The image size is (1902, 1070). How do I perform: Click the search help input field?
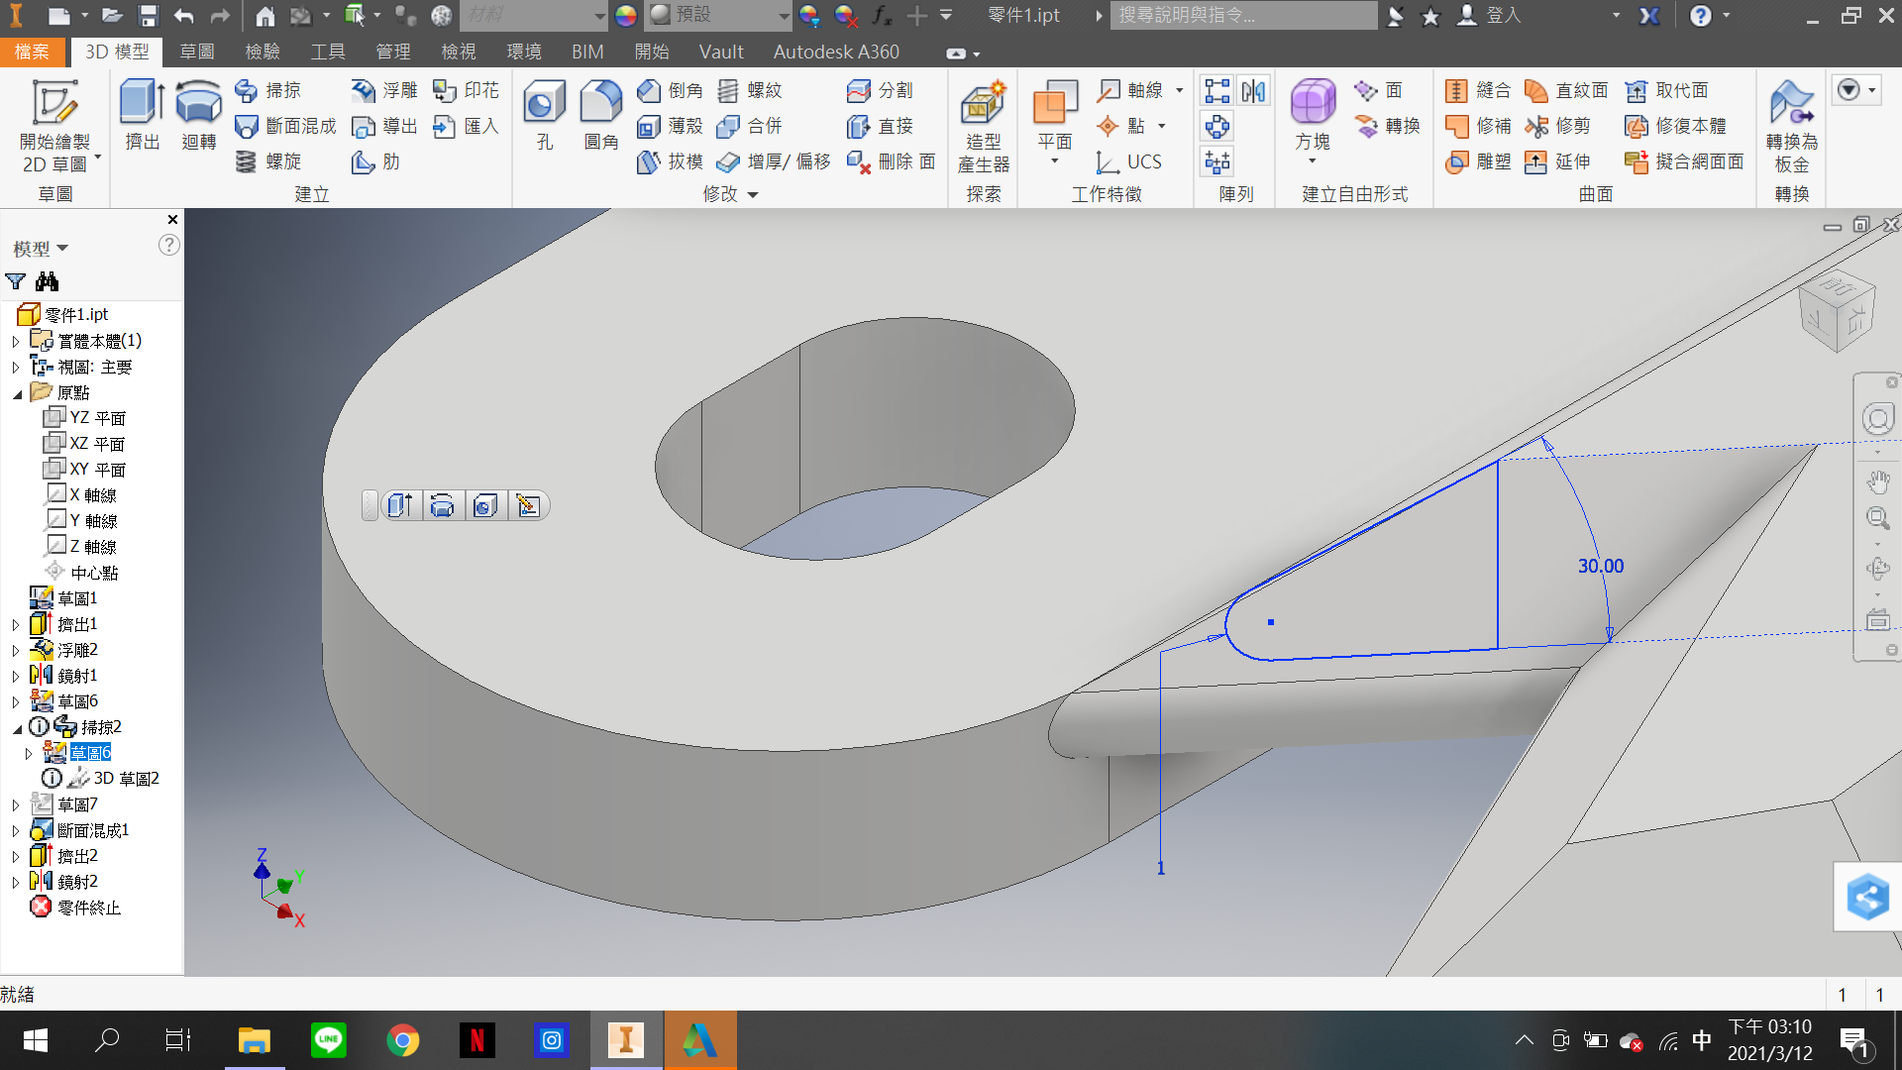[1243, 15]
